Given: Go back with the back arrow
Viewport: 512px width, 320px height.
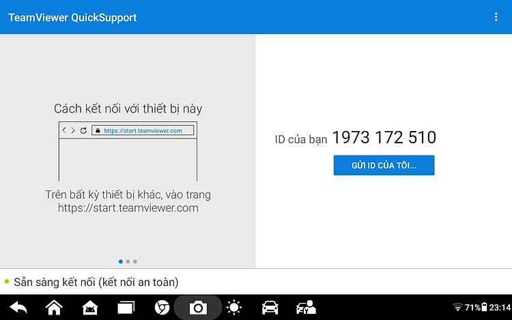Looking at the screenshot, I should 18,308.
